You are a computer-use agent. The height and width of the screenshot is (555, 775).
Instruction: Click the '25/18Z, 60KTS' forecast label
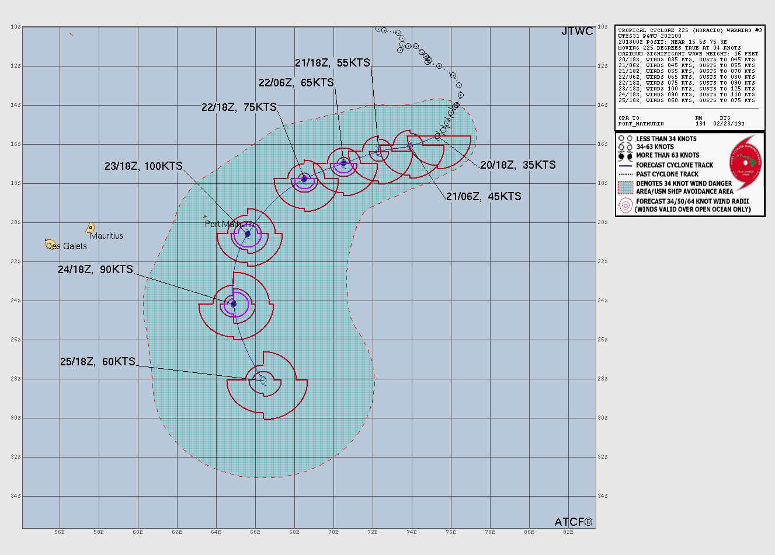[x=98, y=362]
